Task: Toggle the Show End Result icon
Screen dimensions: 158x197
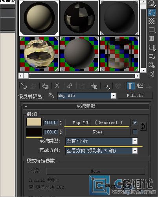Action: tap(131, 86)
